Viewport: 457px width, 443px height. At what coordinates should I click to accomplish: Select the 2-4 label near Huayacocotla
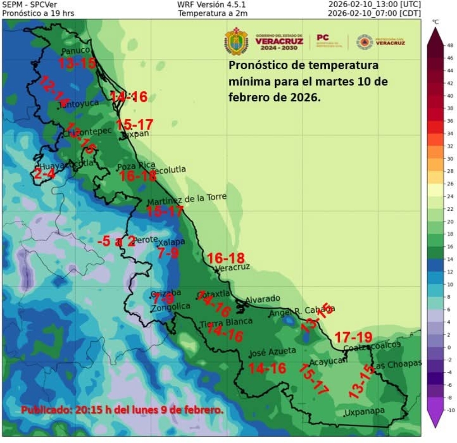tap(44, 174)
